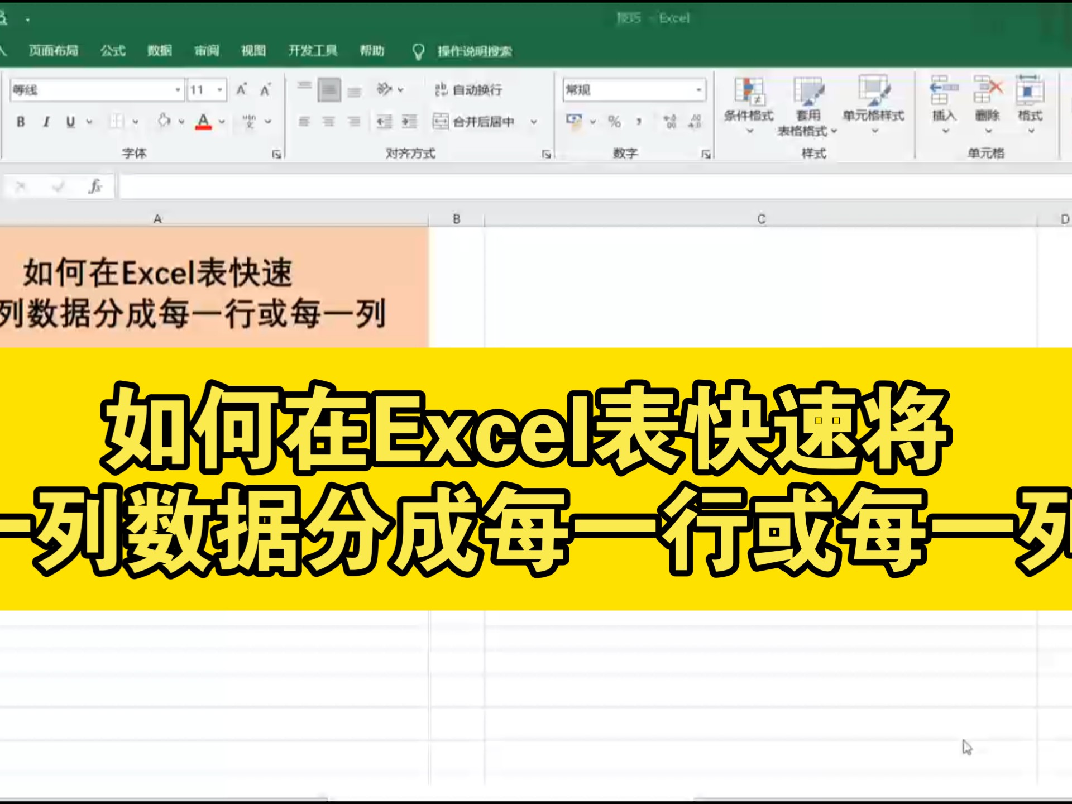Switch to the 开发工具 ribbon tab
Image resolution: width=1072 pixels, height=804 pixels.
(313, 51)
